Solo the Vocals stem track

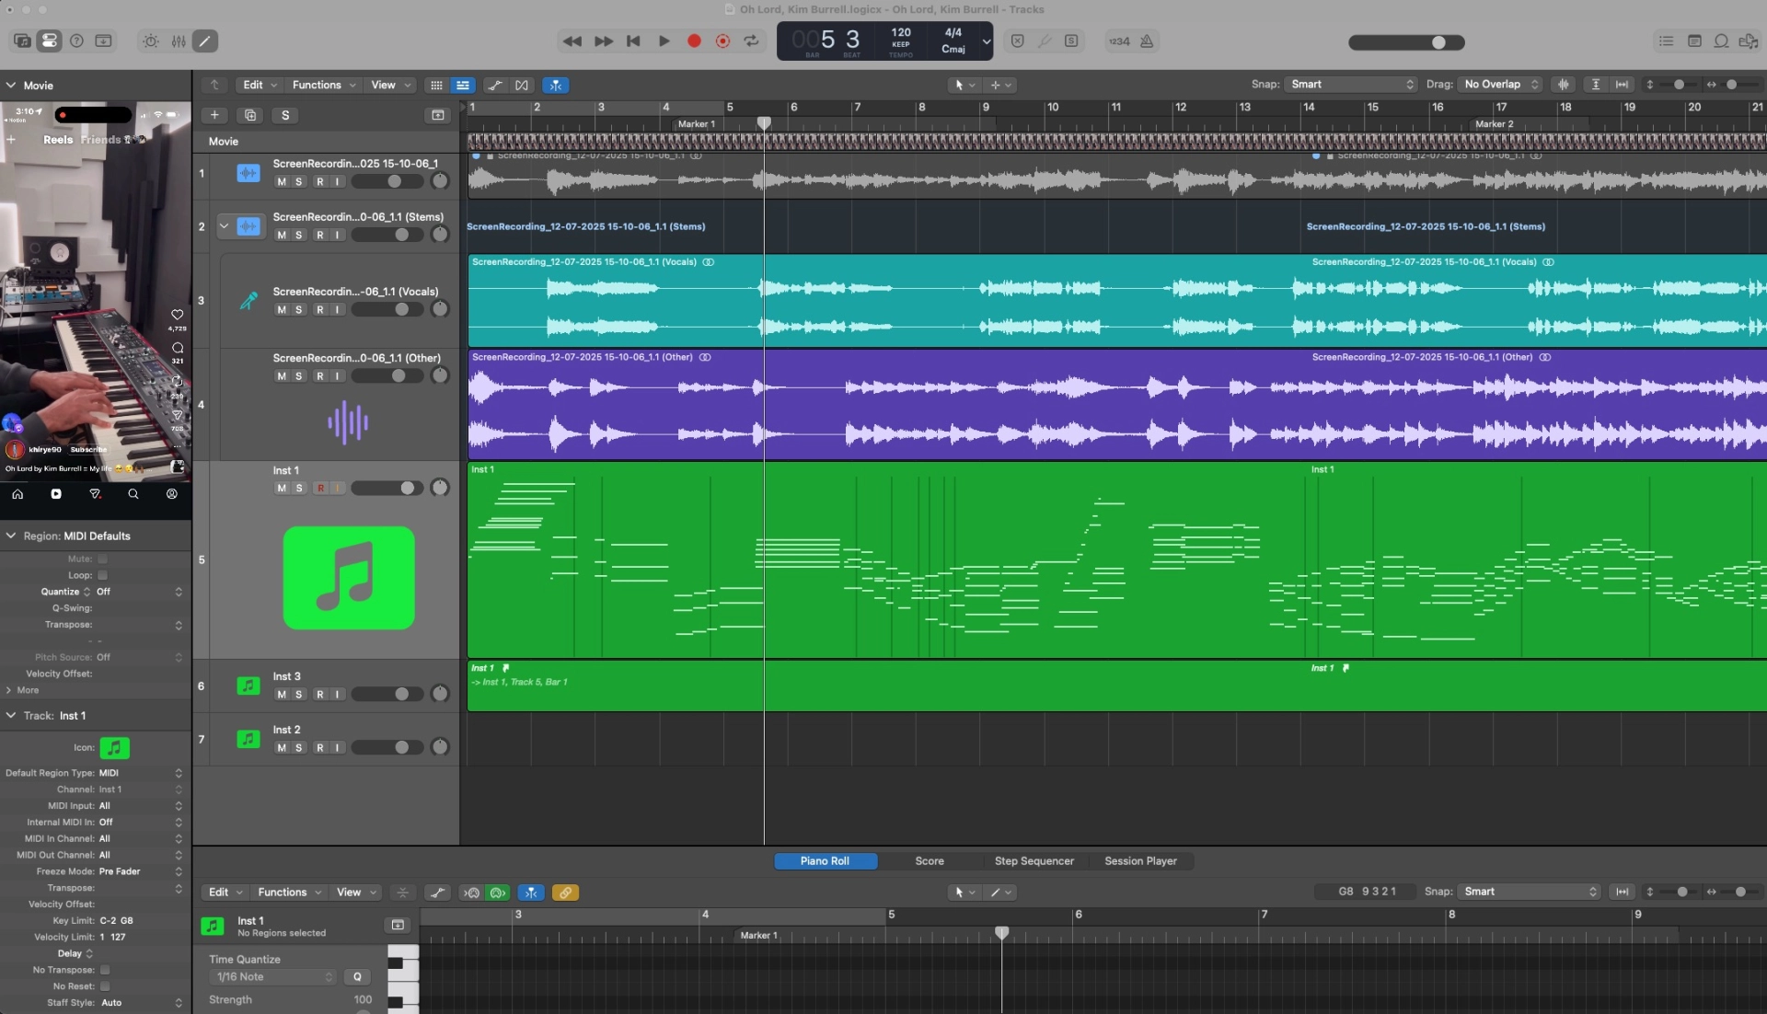[x=299, y=310]
